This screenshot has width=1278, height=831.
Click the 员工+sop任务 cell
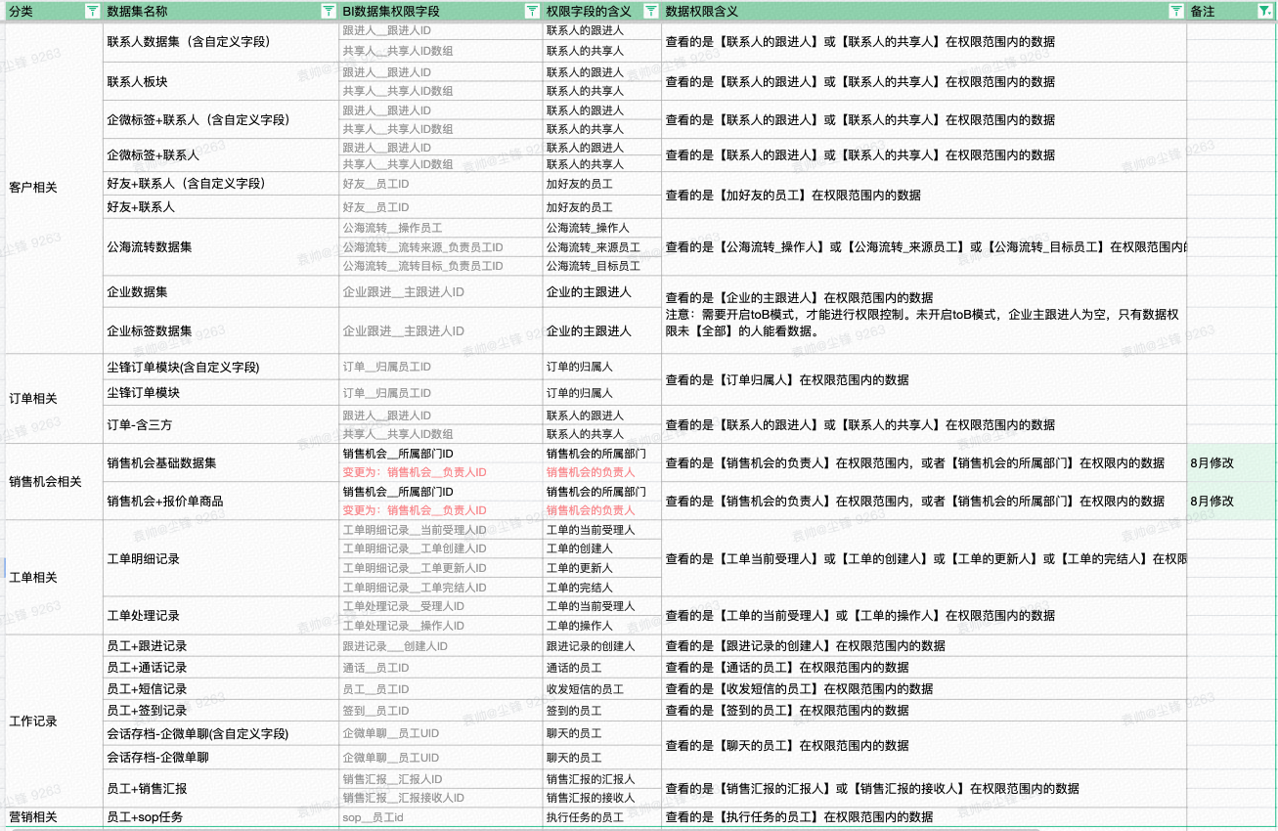(221, 817)
